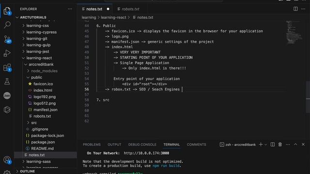Viewport: 310px width, 174px height.
Task: Expand the src folder in the tree
Action: (45, 123)
